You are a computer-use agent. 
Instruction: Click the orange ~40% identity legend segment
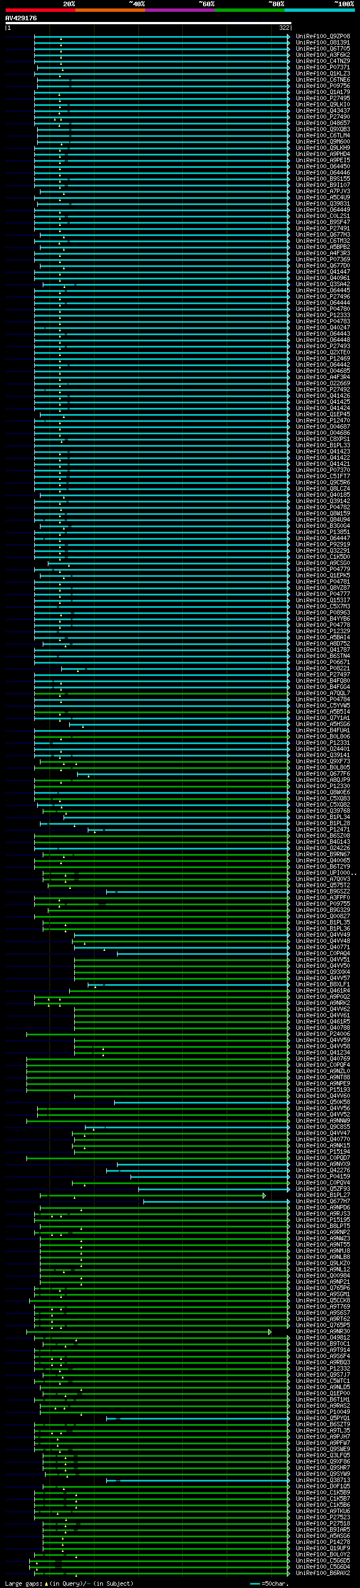pyautogui.click(x=110, y=10)
